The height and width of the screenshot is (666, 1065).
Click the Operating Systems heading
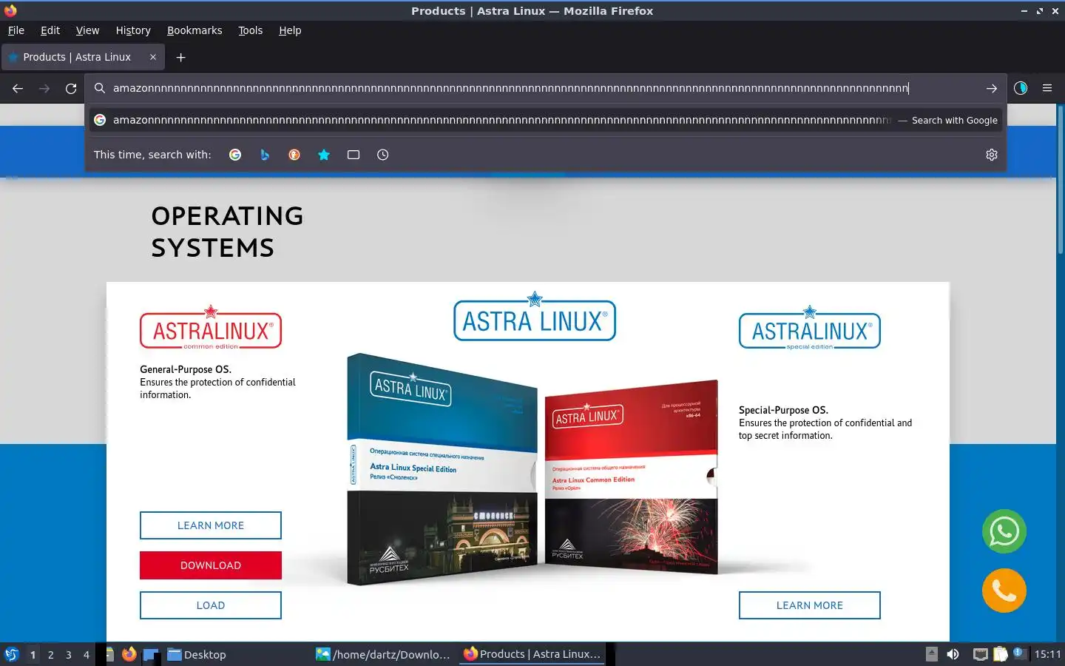(227, 232)
